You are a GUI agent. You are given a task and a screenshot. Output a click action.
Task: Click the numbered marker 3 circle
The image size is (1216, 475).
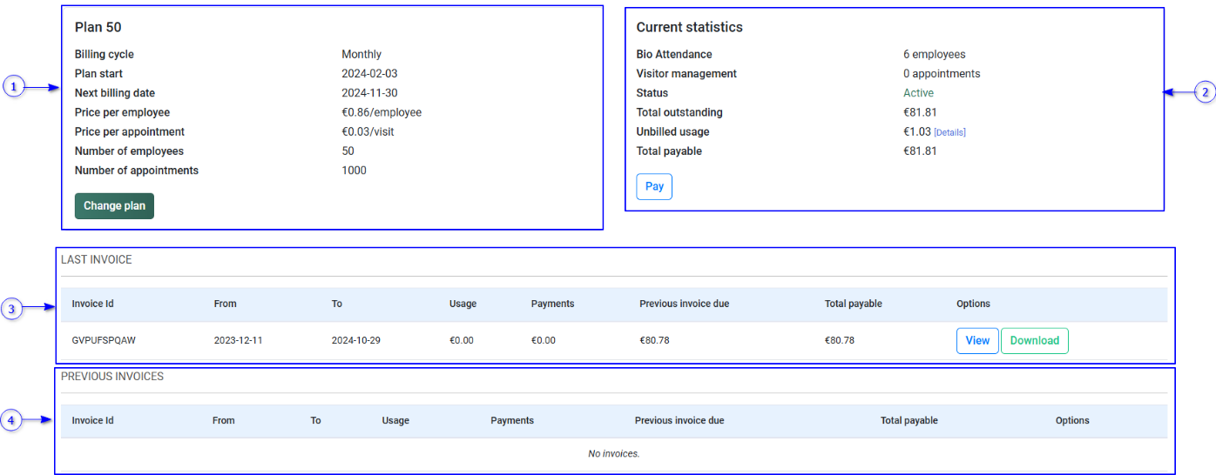point(11,308)
